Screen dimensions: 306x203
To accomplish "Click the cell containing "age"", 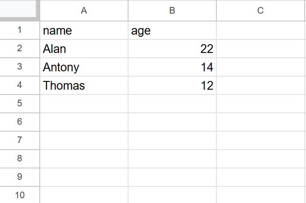I will (172, 31).
